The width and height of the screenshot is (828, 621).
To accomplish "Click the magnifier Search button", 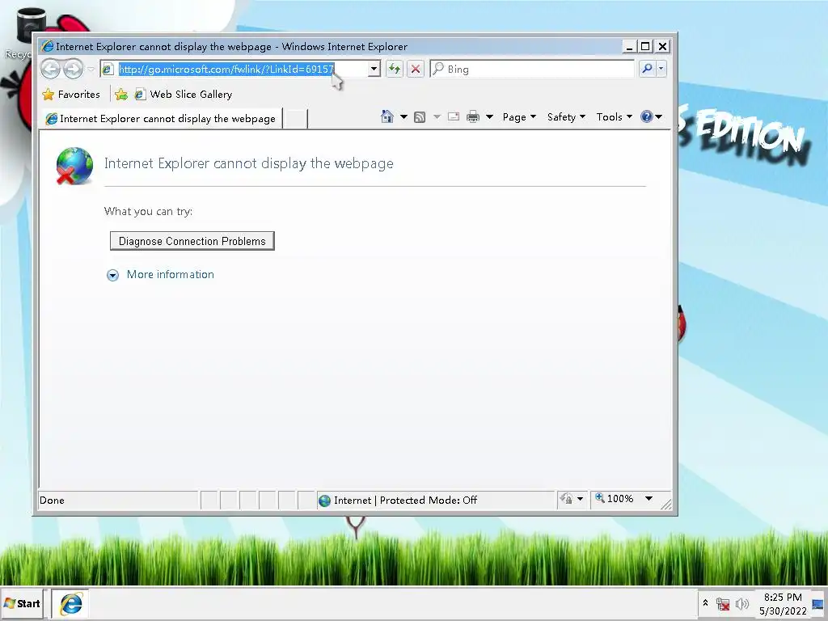I will [647, 69].
